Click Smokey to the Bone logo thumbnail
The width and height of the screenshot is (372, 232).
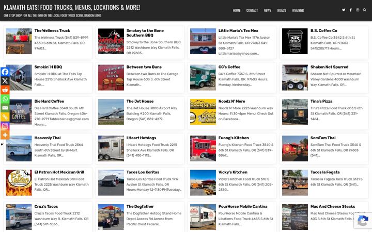pos(111,41)
